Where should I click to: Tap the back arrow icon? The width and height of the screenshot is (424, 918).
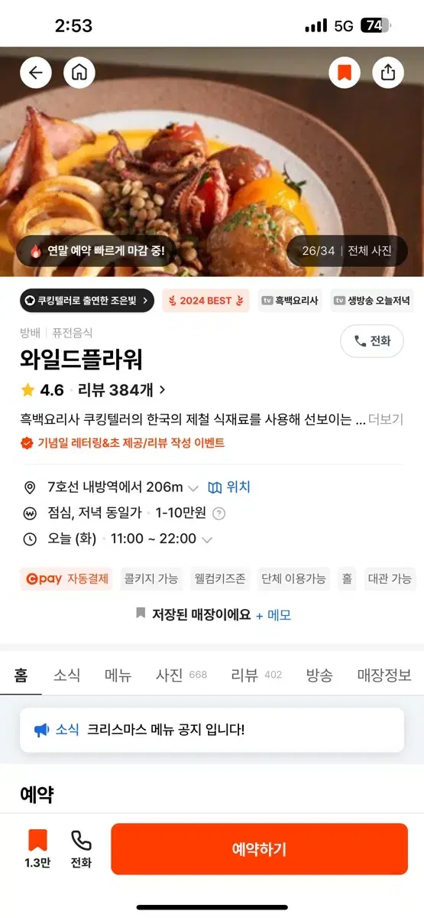coord(36,73)
